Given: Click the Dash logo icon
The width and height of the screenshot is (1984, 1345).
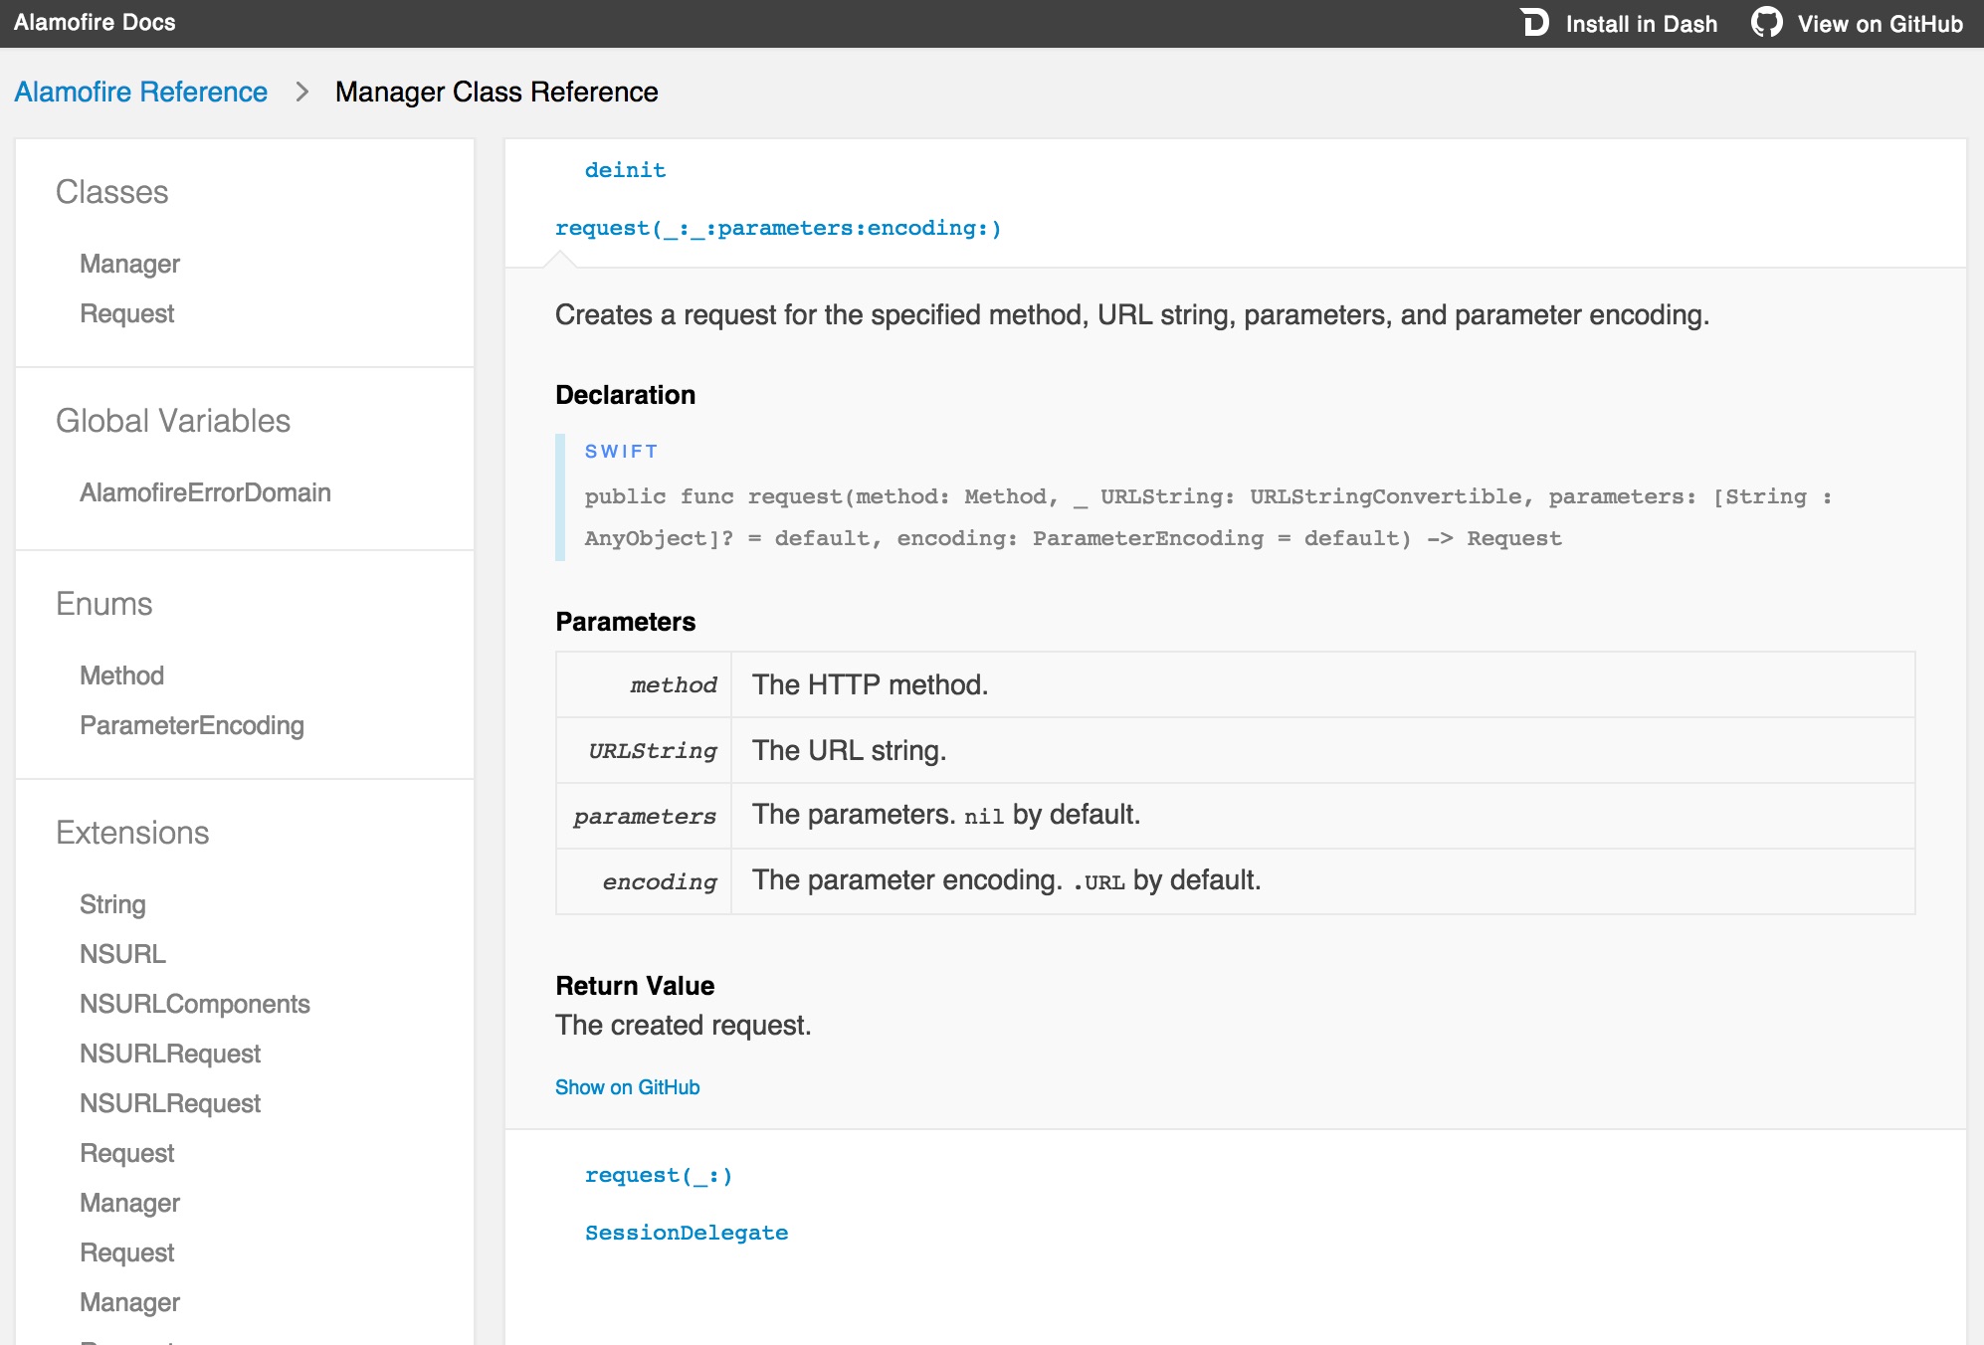Looking at the screenshot, I should (x=1534, y=23).
